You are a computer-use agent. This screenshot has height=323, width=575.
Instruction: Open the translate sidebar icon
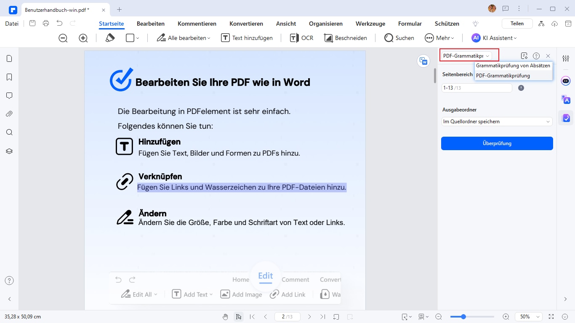566,99
